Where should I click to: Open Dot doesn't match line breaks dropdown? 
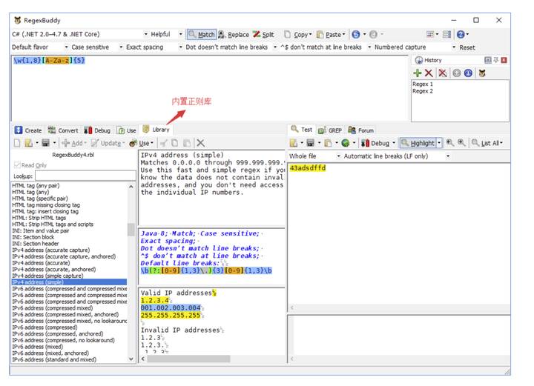(275, 47)
